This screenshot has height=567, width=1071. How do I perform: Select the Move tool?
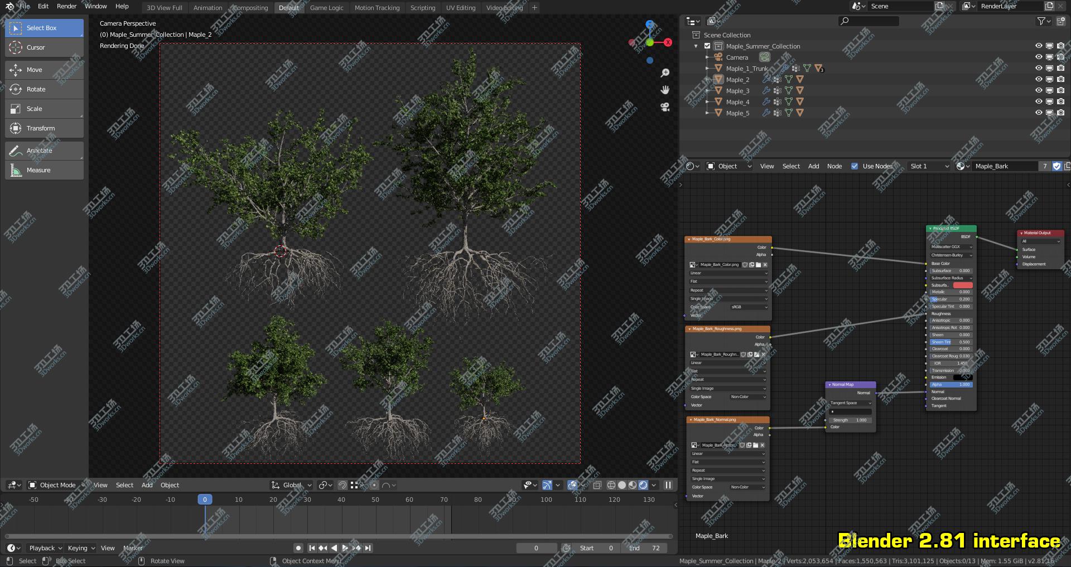click(x=44, y=70)
